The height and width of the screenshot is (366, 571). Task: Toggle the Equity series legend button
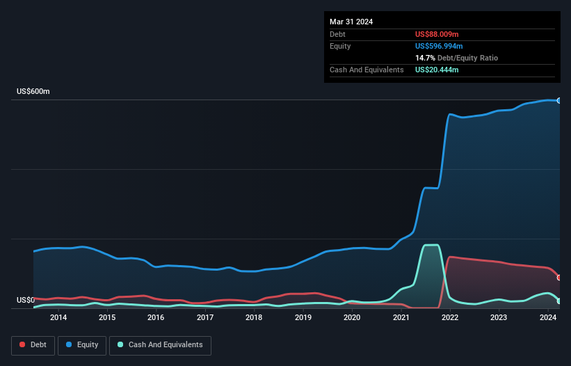82,345
